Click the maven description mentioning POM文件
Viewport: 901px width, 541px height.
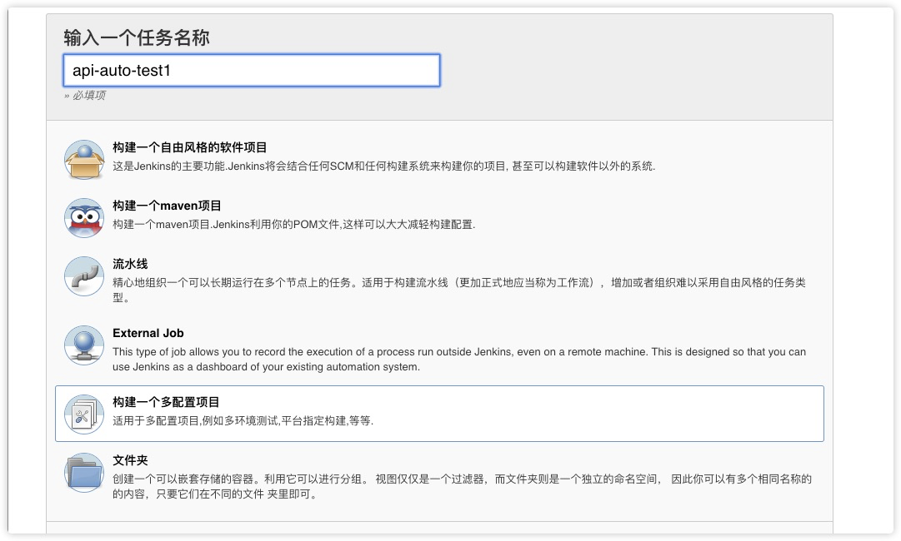pos(294,225)
